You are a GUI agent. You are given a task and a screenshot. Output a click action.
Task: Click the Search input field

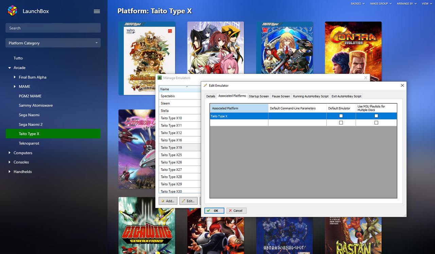pos(53,28)
